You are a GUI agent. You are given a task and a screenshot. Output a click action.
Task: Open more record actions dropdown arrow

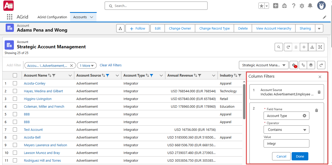tap(319, 29)
